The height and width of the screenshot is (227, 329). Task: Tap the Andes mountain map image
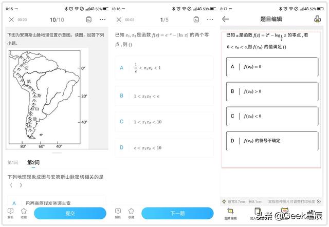(x=48, y=99)
